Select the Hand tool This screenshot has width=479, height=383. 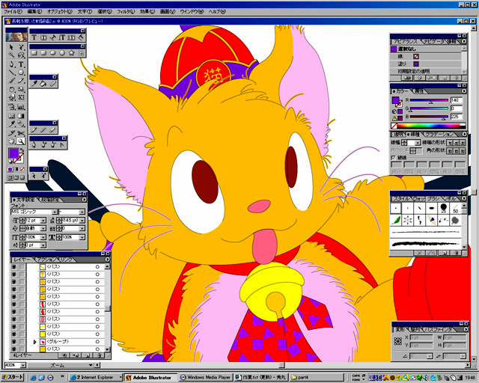coord(11,141)
